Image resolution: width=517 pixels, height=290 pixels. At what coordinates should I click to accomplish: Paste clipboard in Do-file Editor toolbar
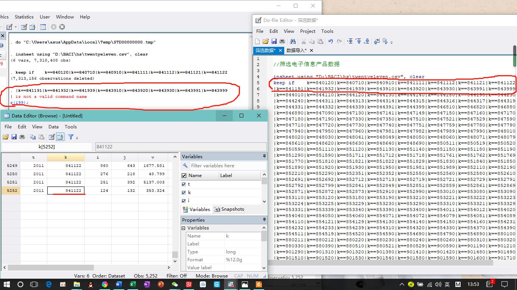320,41
